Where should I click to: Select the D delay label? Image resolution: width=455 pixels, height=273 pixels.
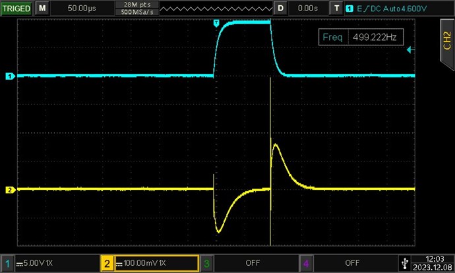pyautogui.click(x=280, y=8)
